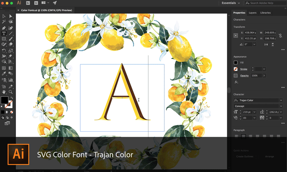Swap fill and stroke colors

tap(11, 98)
